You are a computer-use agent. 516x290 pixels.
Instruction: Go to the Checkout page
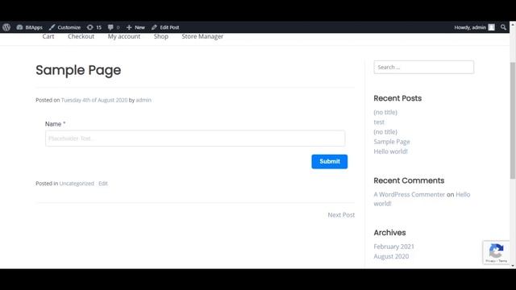pyautogui.click(x=81, y=36)
